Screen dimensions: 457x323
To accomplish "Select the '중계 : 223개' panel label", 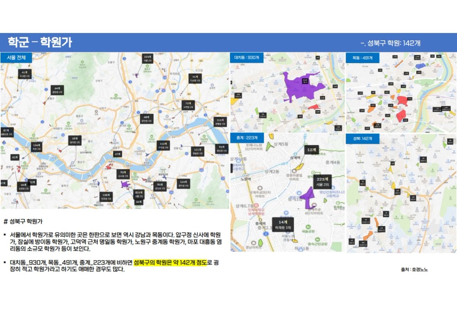I will 247,138.
